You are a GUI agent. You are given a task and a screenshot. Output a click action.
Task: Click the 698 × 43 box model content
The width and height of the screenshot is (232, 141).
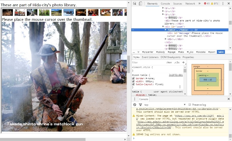pyautogui.click(x=208, y=80)
